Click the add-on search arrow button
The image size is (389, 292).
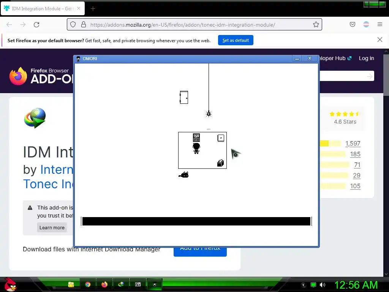[369, 76]
